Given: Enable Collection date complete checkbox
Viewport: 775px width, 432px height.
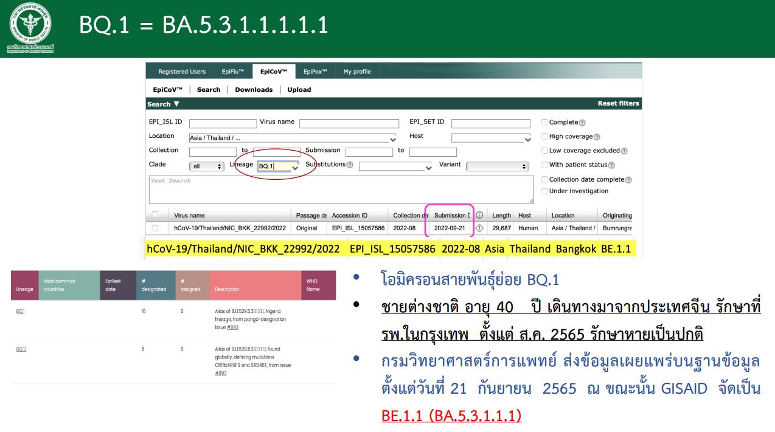Looking at the screenshot, I should [545, 179].
